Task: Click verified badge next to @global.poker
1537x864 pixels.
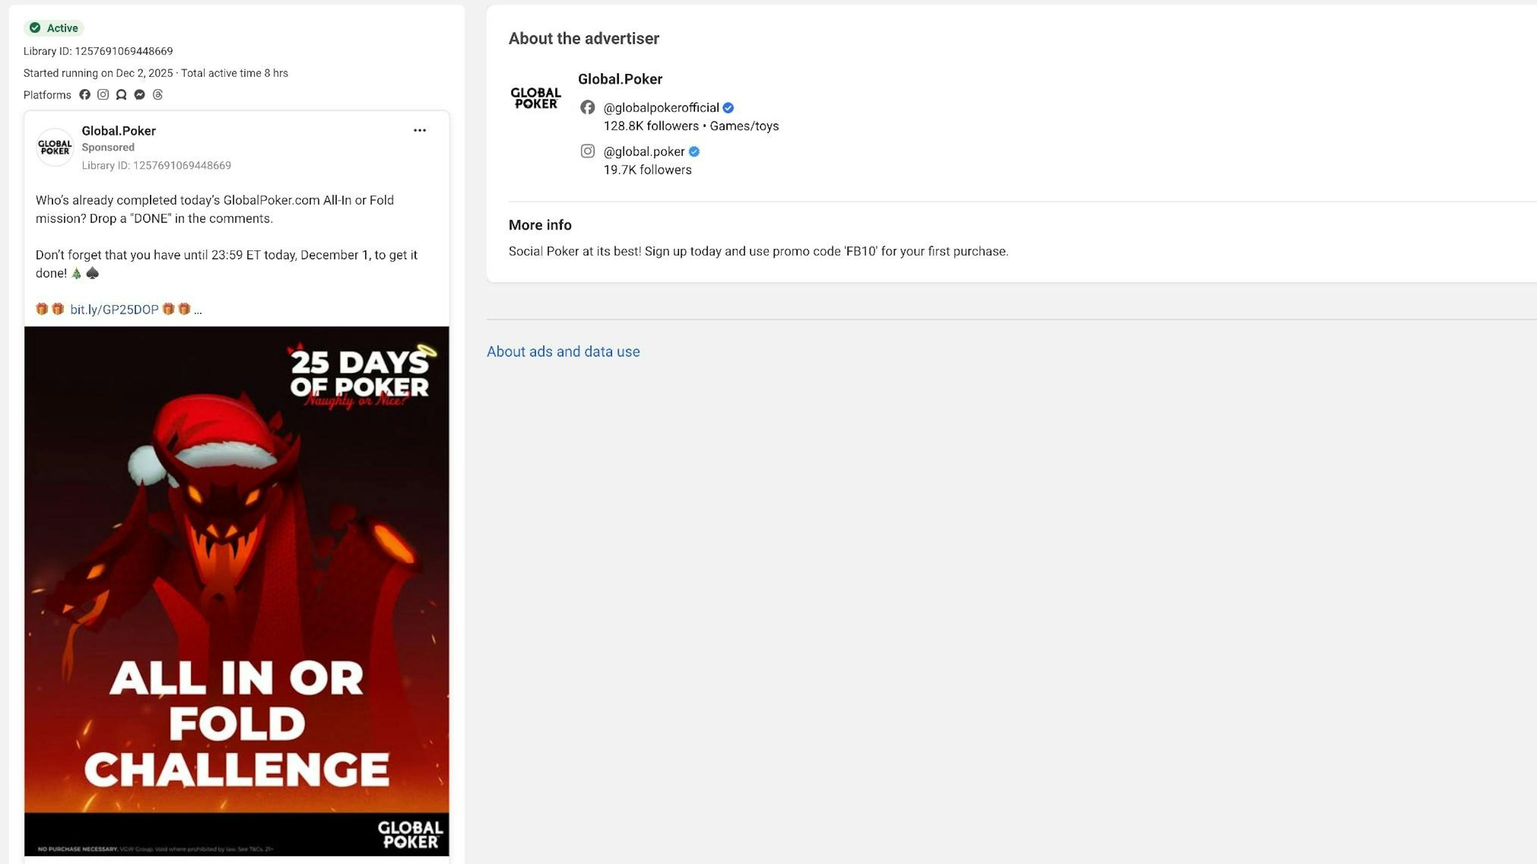Action: (x=694, y=152)
